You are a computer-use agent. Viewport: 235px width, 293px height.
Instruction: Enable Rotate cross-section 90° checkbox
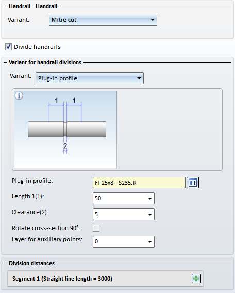click(x=96, y=228)
